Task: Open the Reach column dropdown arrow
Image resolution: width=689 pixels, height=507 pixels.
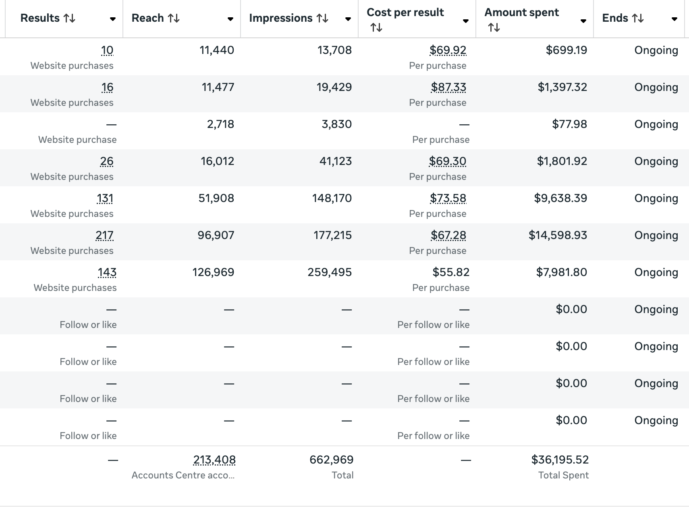Action: 230,19
